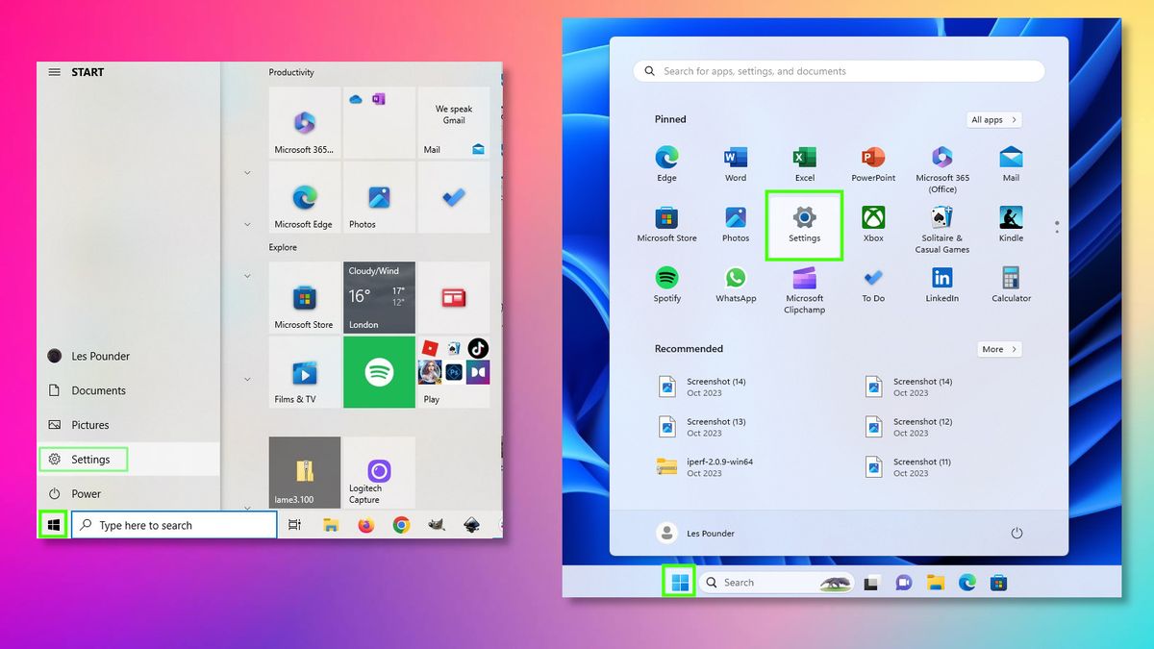Toggle Task View on the Windows 10 taskbar
Image resolution: width=1154 pixels, height=649 pixels.
tap(294, 525)
